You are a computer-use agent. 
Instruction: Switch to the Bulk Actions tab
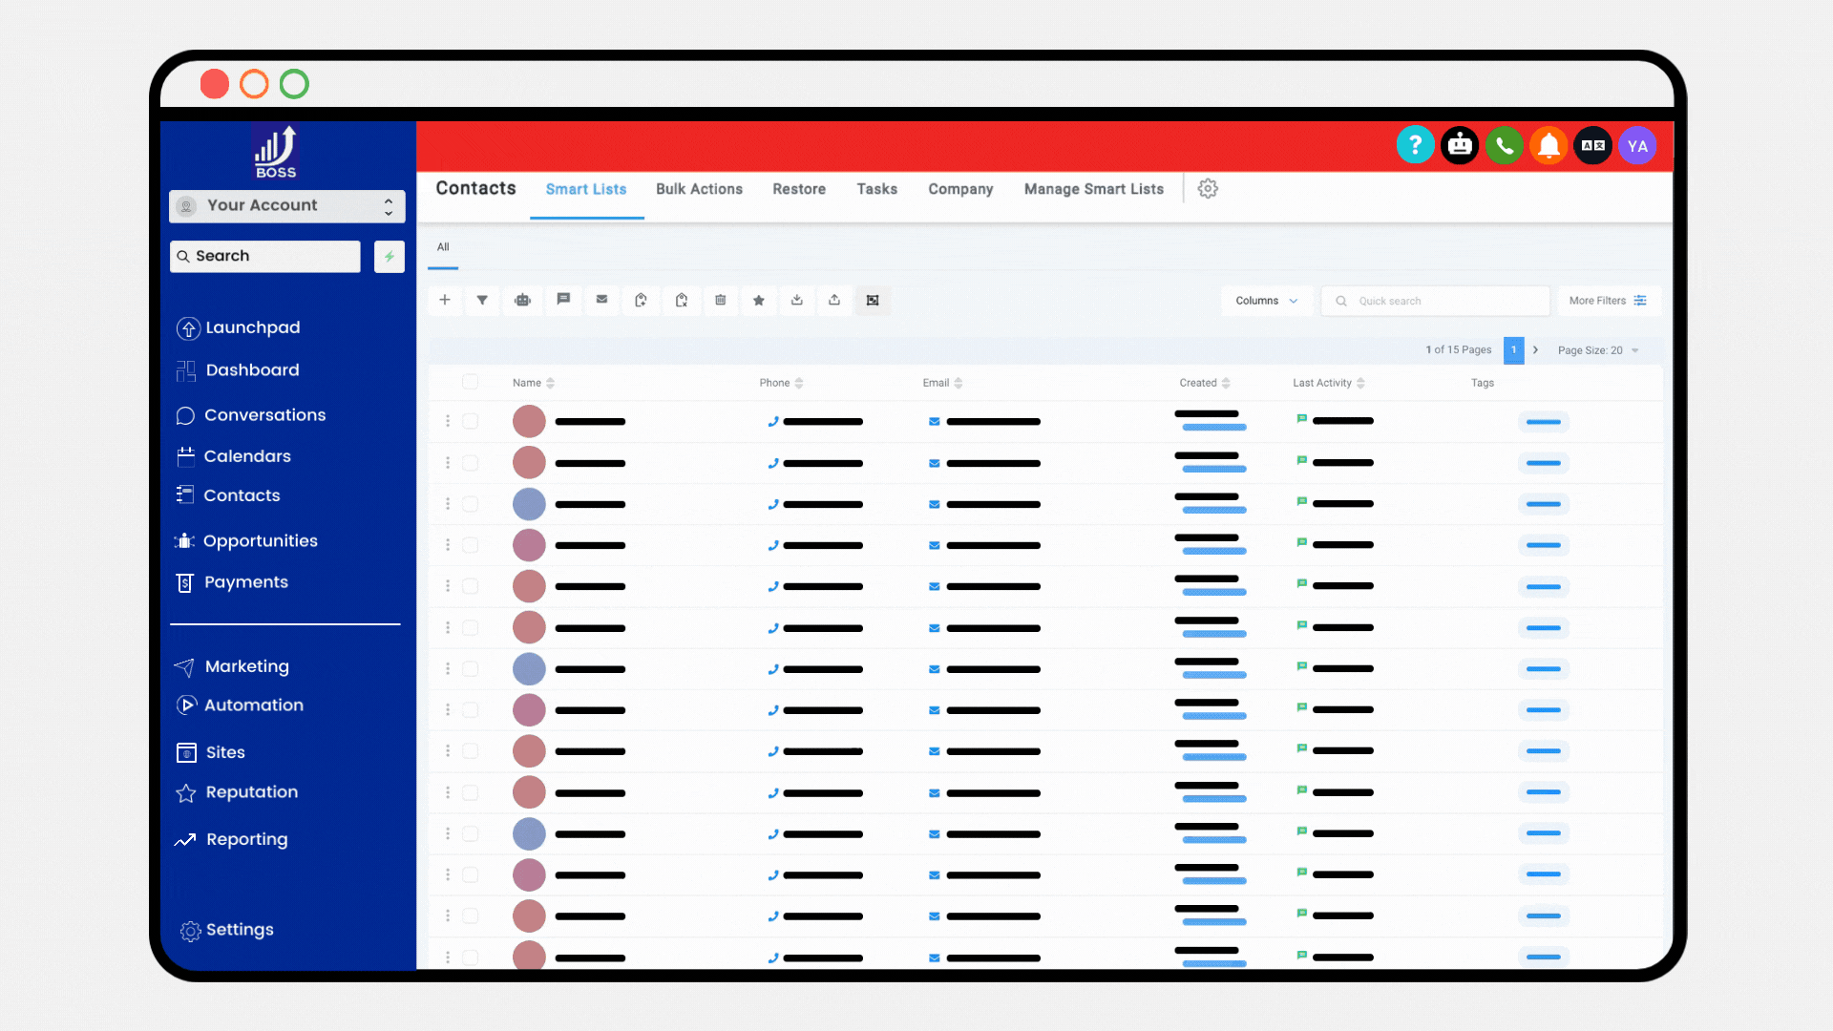tap(699, 189)
